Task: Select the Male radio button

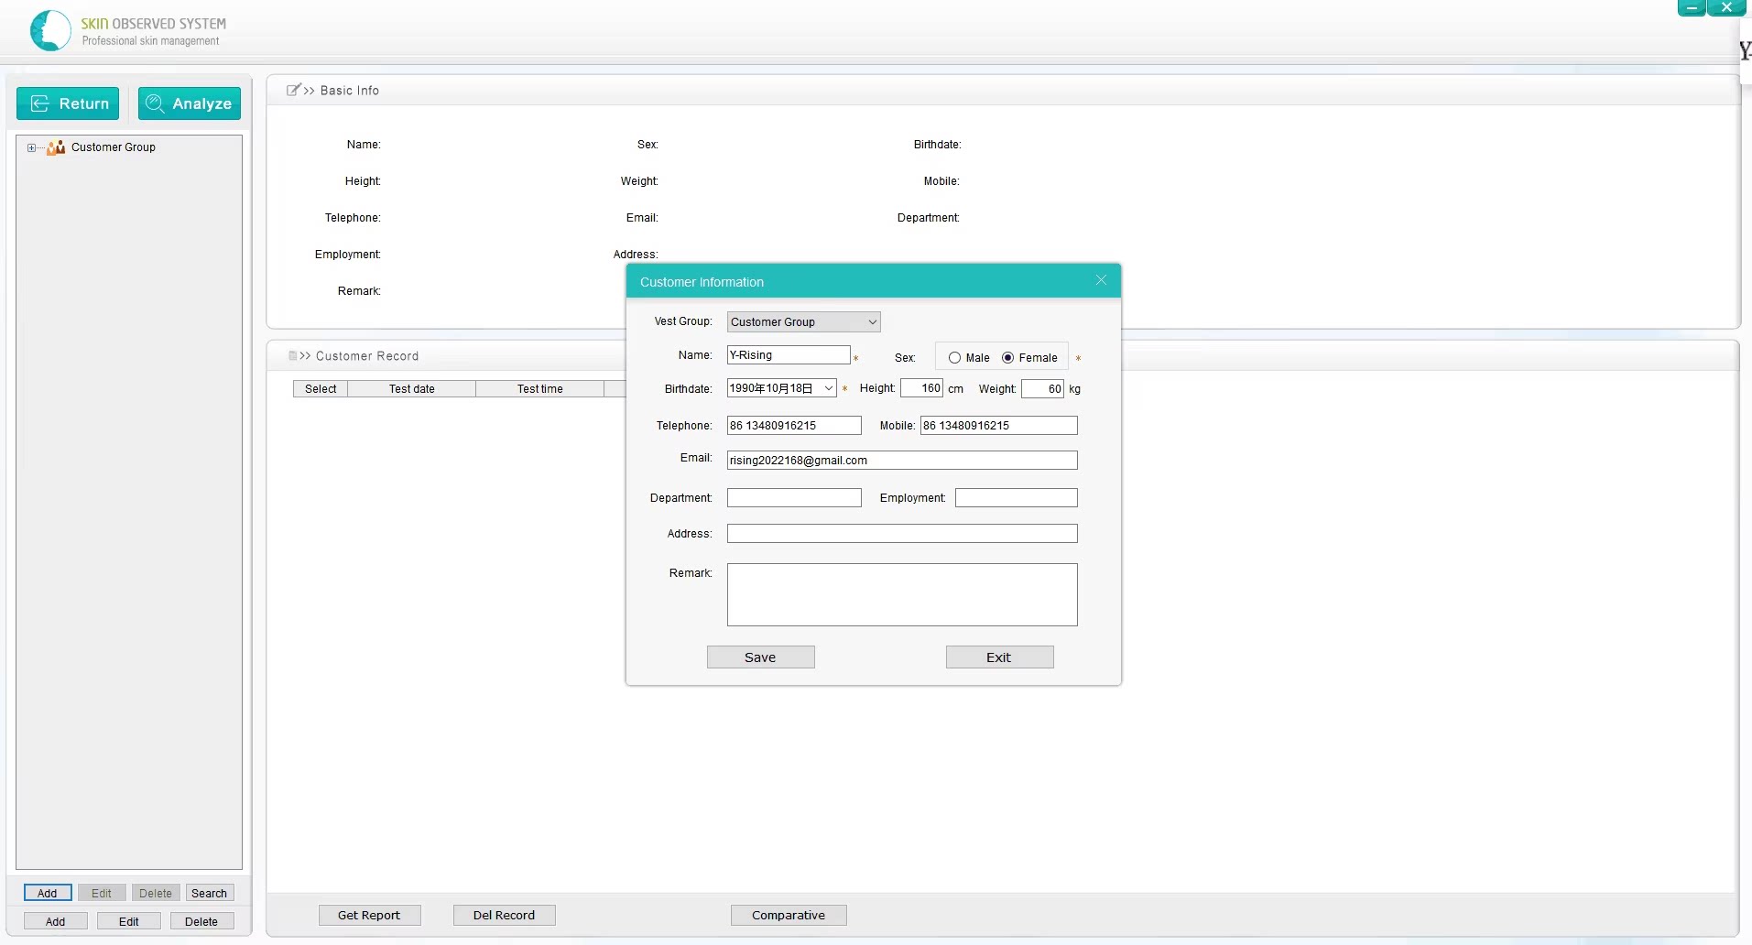Action: (954, 358)
